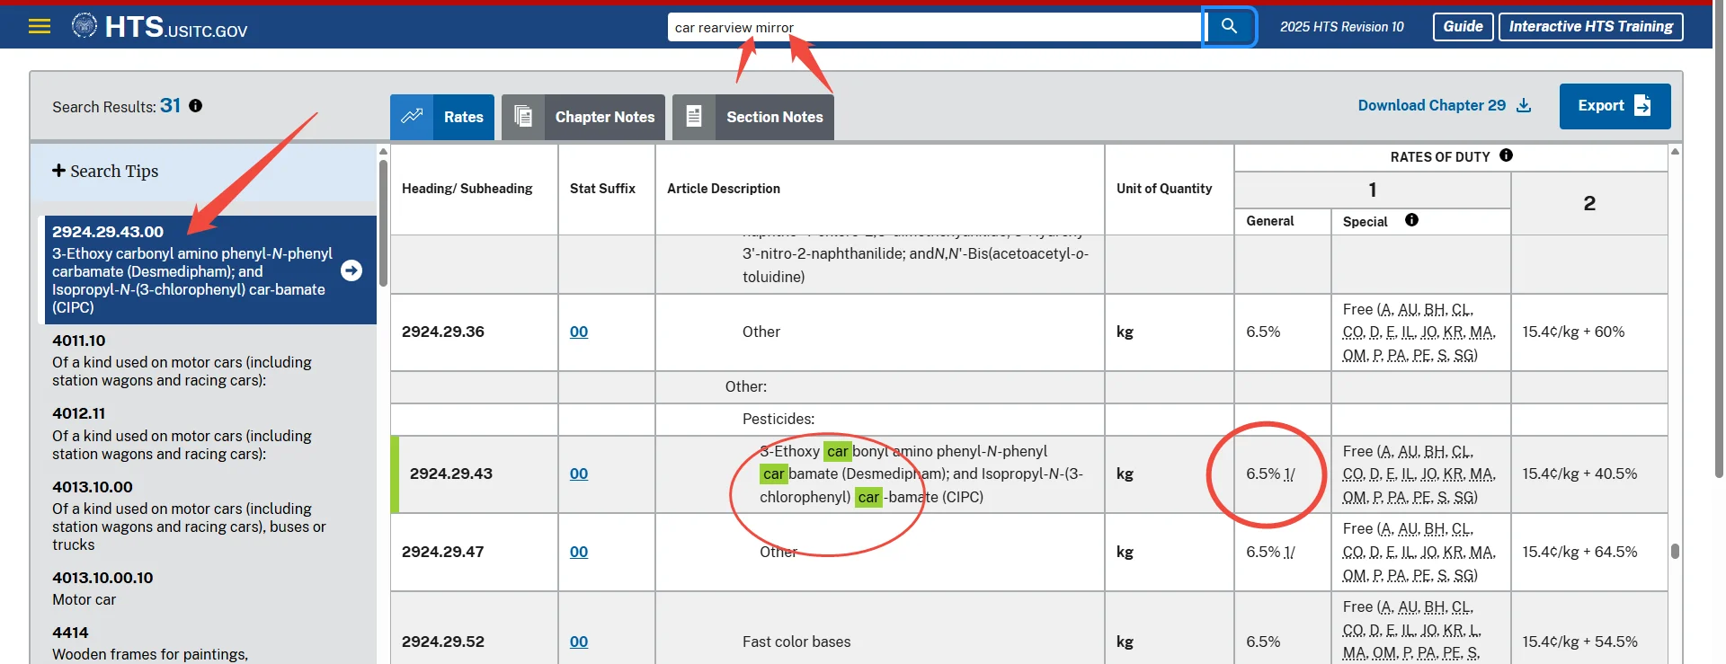Click the special rates text for 2924.29.47

pos(1419,552)
